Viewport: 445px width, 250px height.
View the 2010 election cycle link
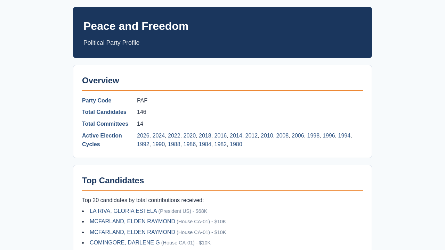click(267, 136)
